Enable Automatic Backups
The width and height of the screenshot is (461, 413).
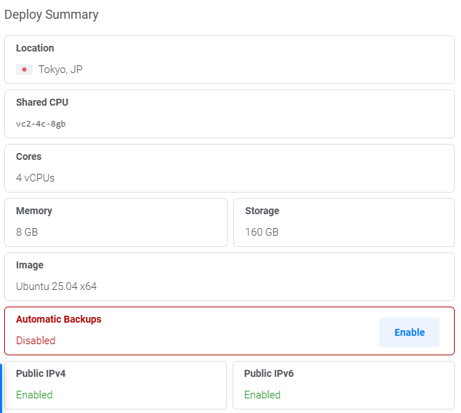pyautogui.click(x=409, y=332)
